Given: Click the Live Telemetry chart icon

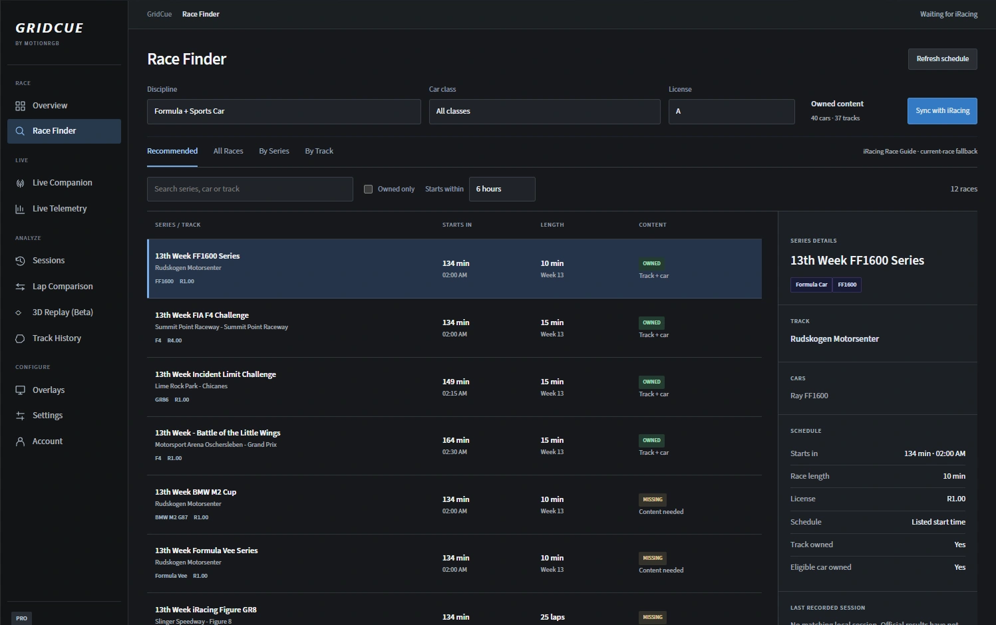Looking at the screenshot, I should 20,209.
